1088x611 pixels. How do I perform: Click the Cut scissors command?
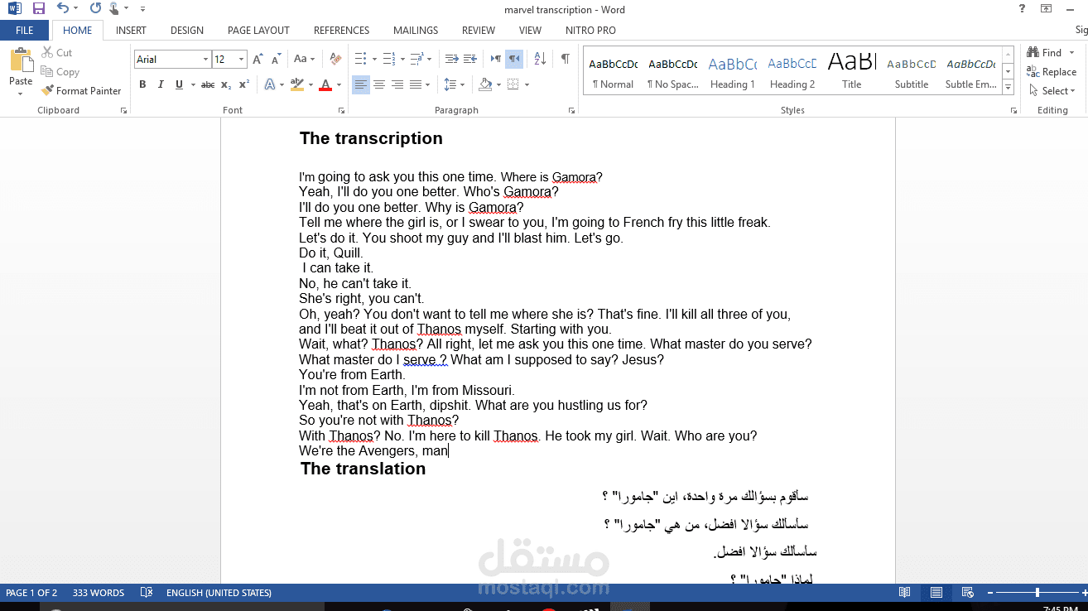57,53
